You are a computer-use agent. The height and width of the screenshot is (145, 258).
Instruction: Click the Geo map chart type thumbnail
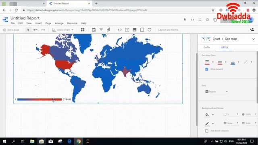[206, 39]
